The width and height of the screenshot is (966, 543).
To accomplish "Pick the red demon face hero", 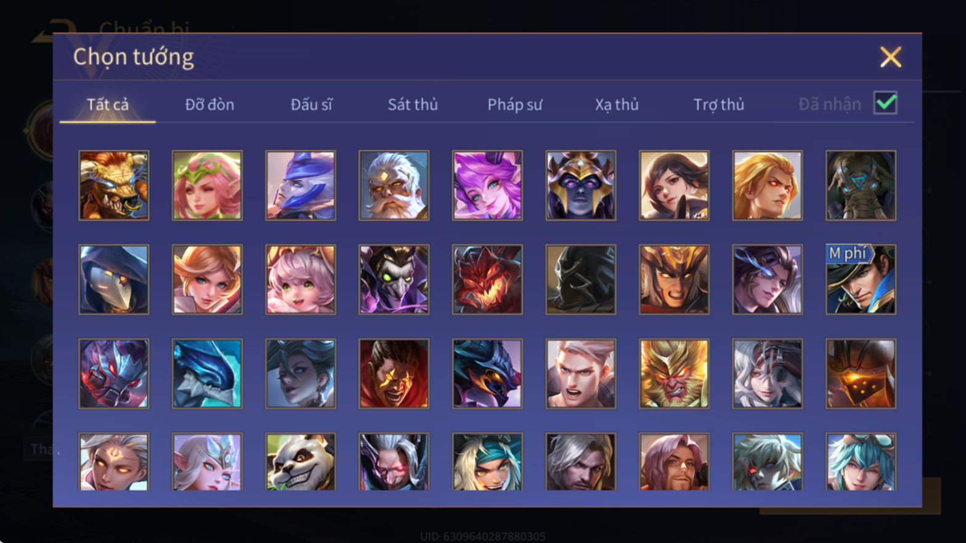I will [x=487, y=280].
